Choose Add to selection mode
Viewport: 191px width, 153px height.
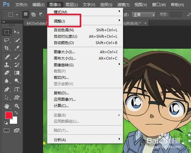(33, 15)
